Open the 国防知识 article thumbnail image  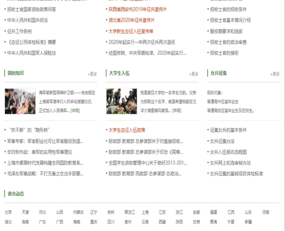(x=20, y=101)
